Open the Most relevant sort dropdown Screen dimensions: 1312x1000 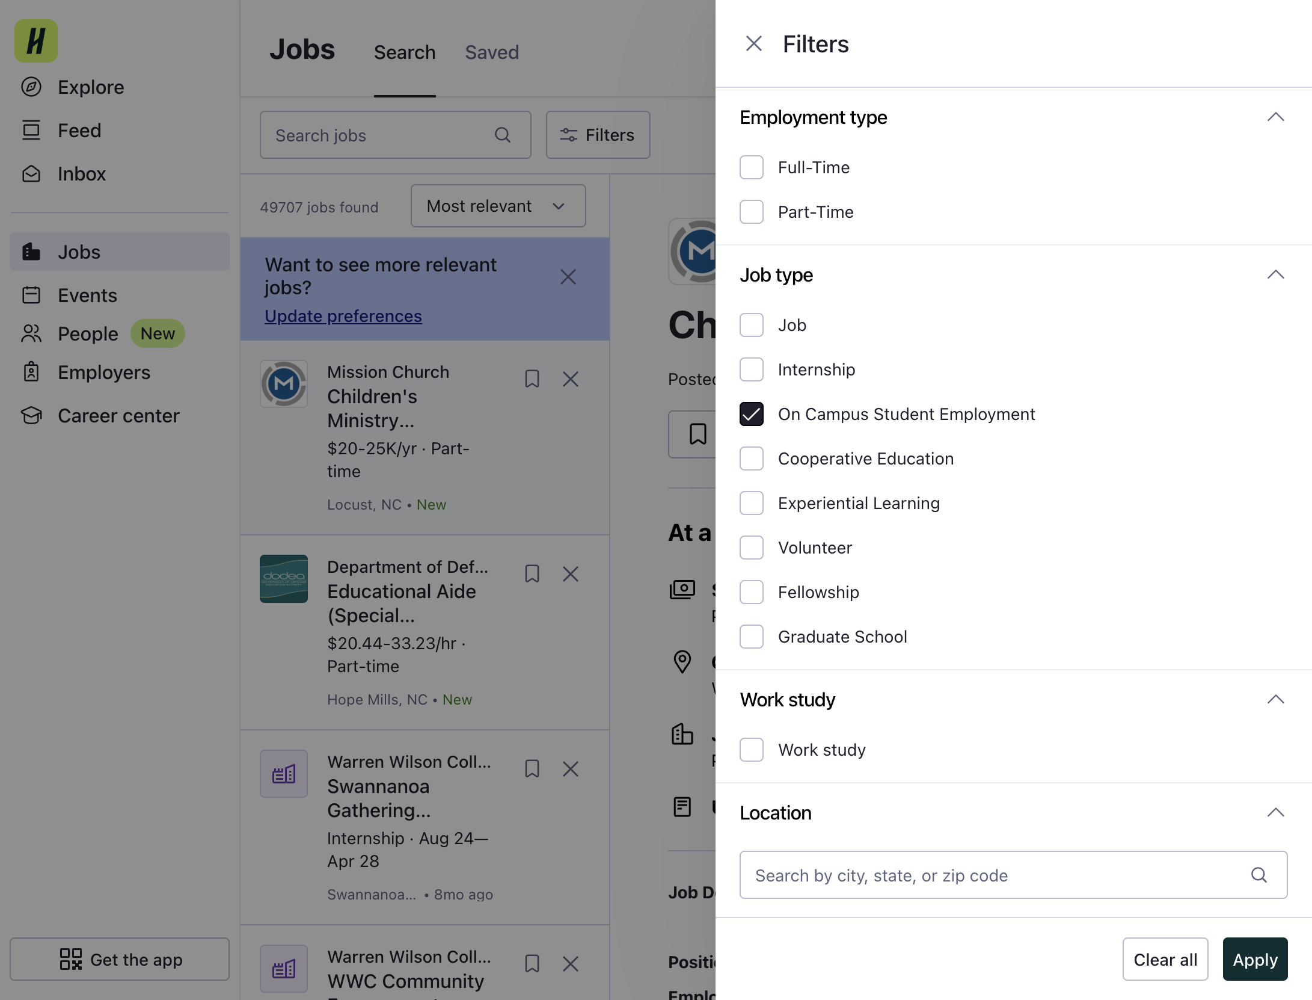[498, 206]
